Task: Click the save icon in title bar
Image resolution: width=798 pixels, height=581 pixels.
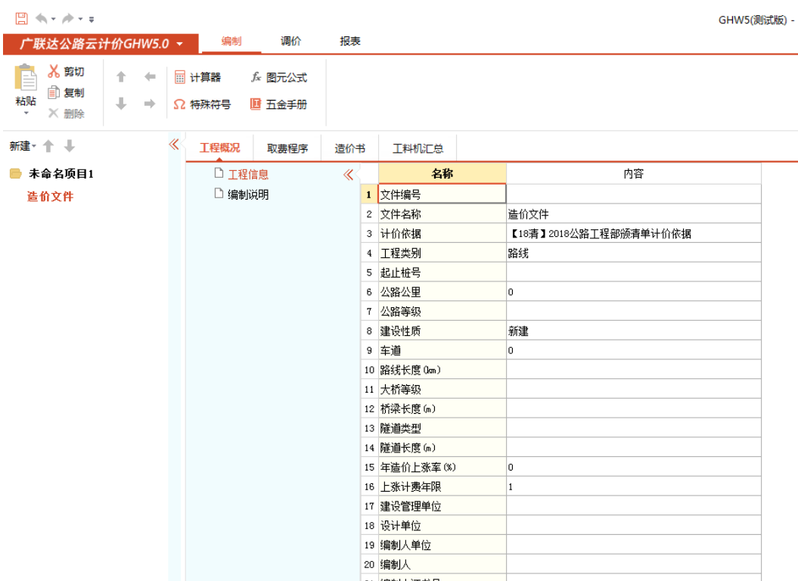Action: coord(21,19)
